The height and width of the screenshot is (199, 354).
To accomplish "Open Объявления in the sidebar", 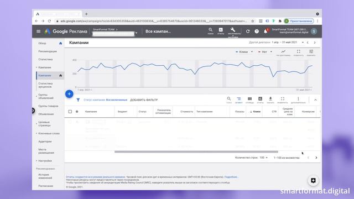I will pos(46,114).
